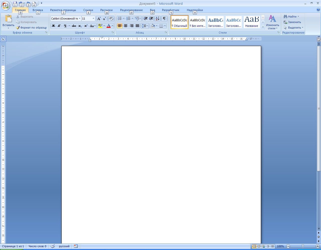Click the Help question mark icon
Viewport: 321px width, 250px height.
click(x=318, y=10)
